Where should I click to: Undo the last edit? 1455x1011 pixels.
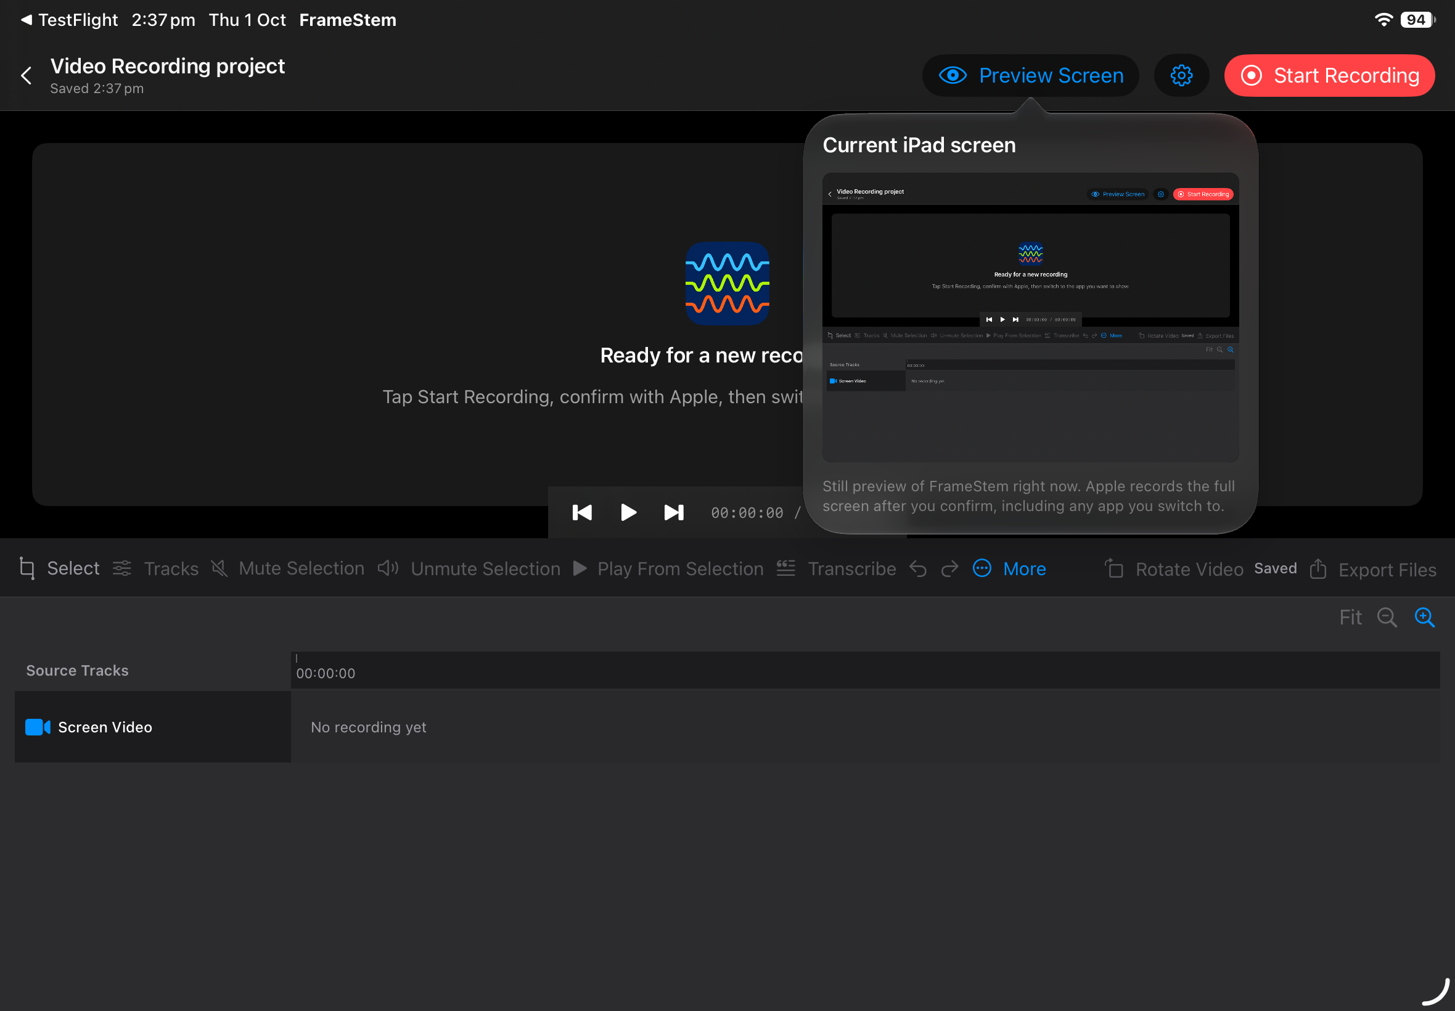pos(918,569)
